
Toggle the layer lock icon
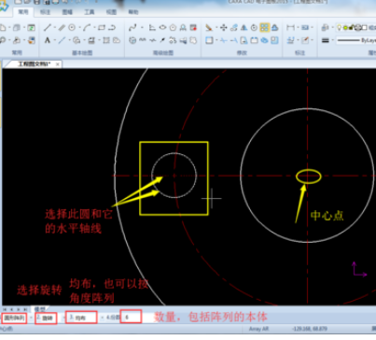352,27
